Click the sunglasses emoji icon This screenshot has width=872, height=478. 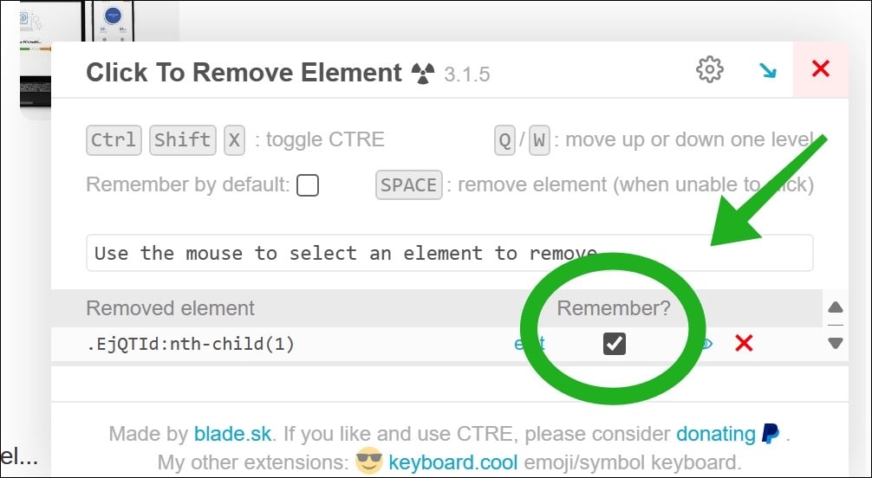pos(369,461)
